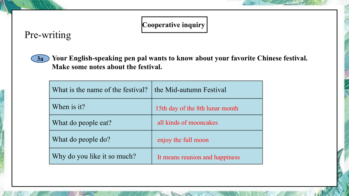
Task: Select the 'What do people do?' cell
Action: tap(100, 139)
